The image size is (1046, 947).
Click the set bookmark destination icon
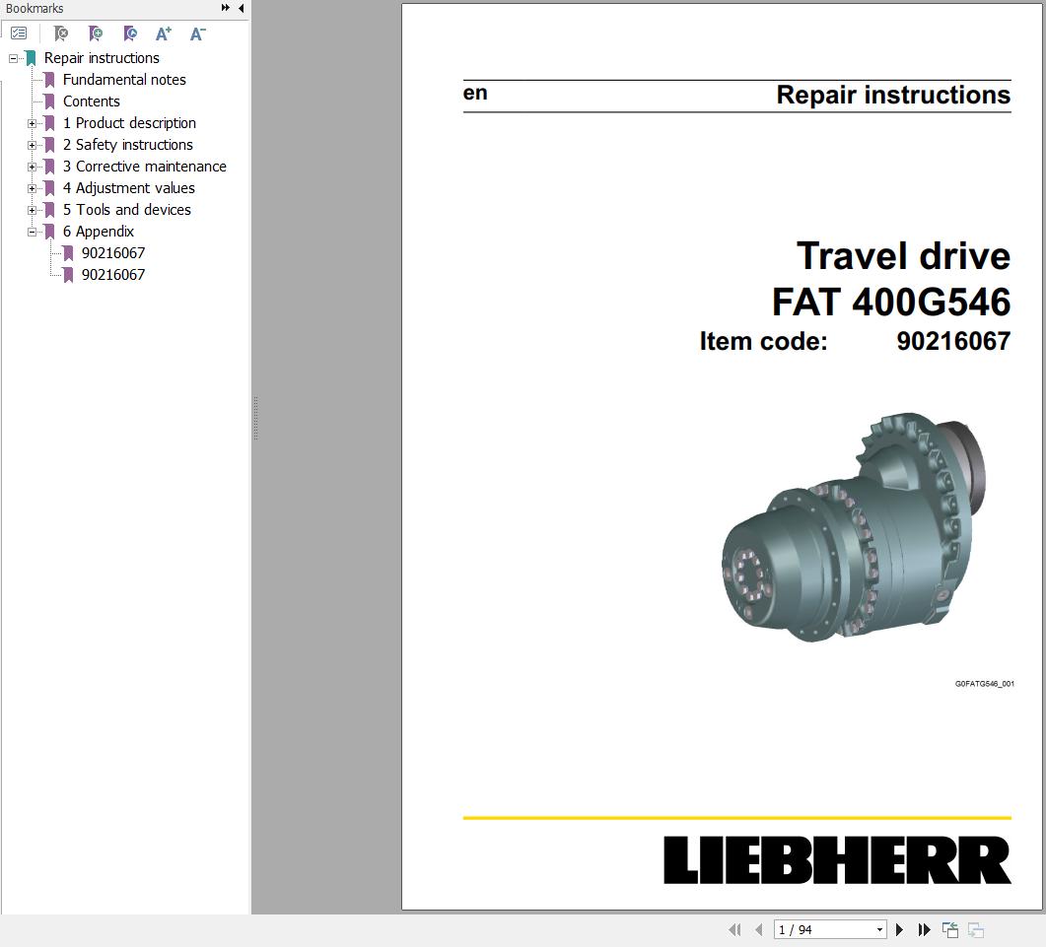point(130,34)
